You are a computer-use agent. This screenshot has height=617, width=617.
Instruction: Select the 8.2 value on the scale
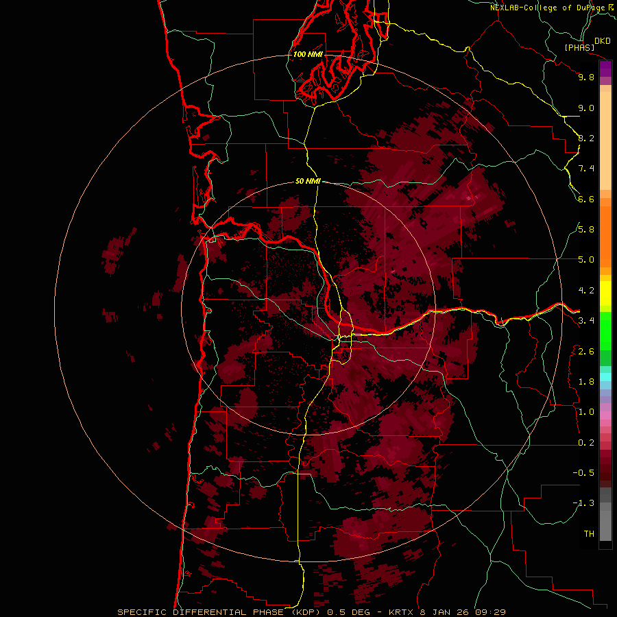(586, 138)
